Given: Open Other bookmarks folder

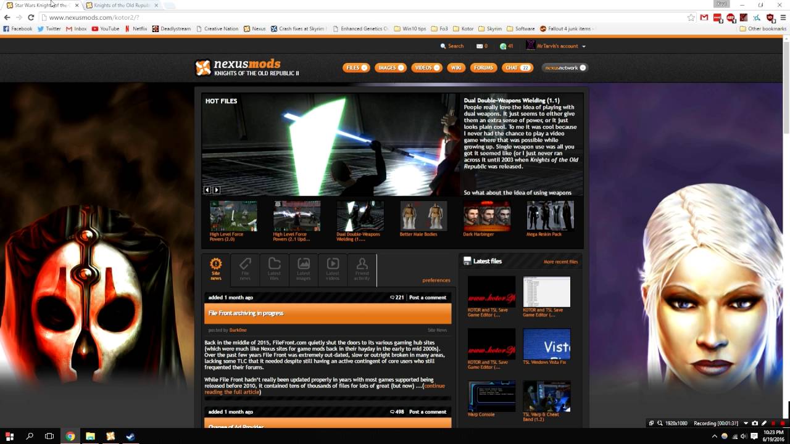Looking at the screenshot, I should click(762, 28).
